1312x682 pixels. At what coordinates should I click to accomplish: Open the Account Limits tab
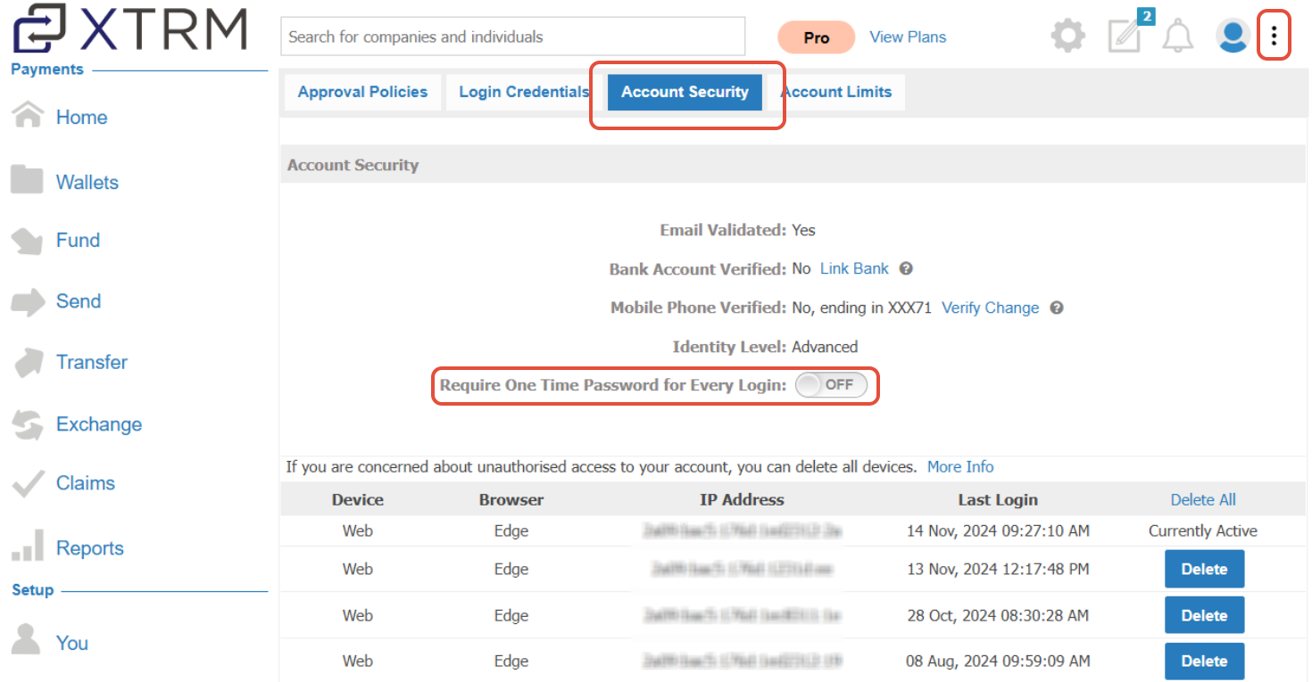[836, 92]
